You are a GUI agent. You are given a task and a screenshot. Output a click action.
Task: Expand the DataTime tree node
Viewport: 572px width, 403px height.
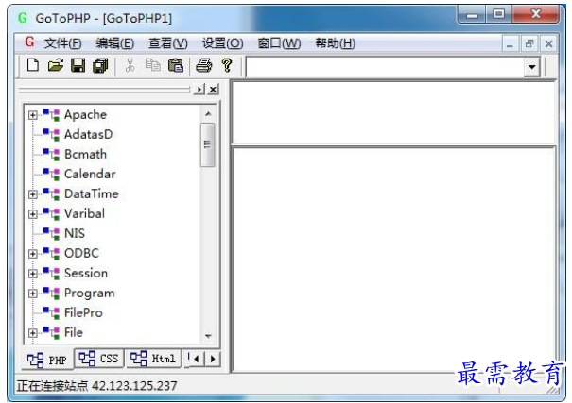tap(33, 194)
